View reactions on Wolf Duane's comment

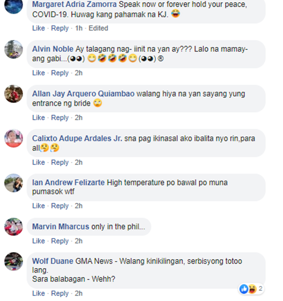pos(251,289)
